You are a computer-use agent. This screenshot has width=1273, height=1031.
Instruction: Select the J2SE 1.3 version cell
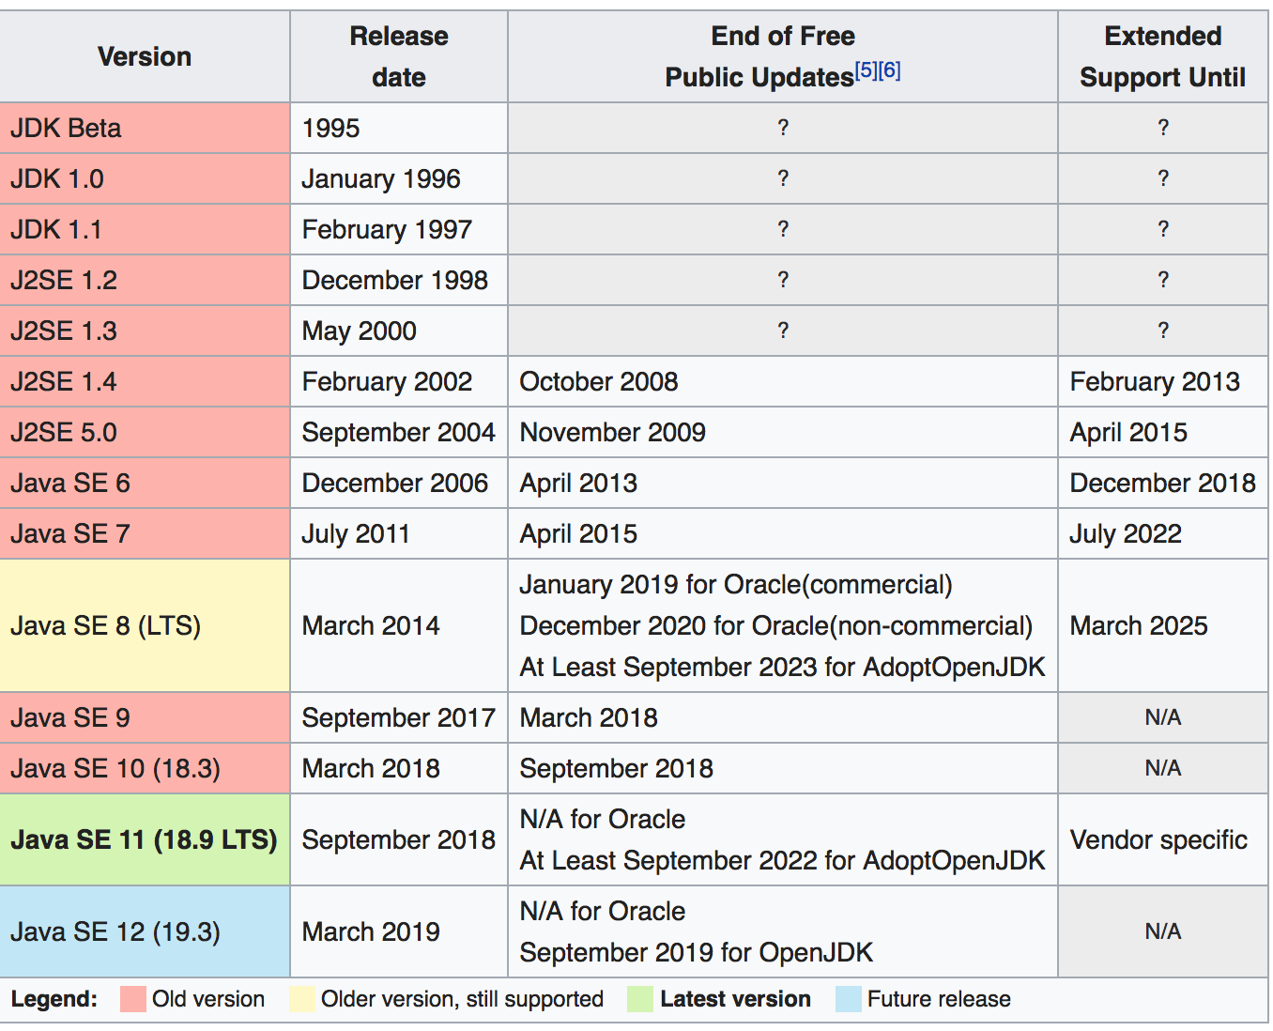coord(145,331)
